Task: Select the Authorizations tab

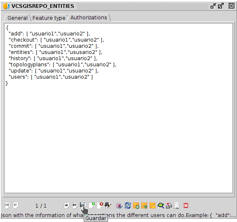Action: click(89, 18)
